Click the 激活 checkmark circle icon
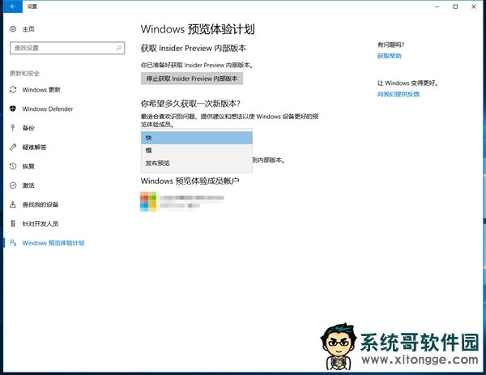This screenshot has width=486, height=375. pos(13,185)
